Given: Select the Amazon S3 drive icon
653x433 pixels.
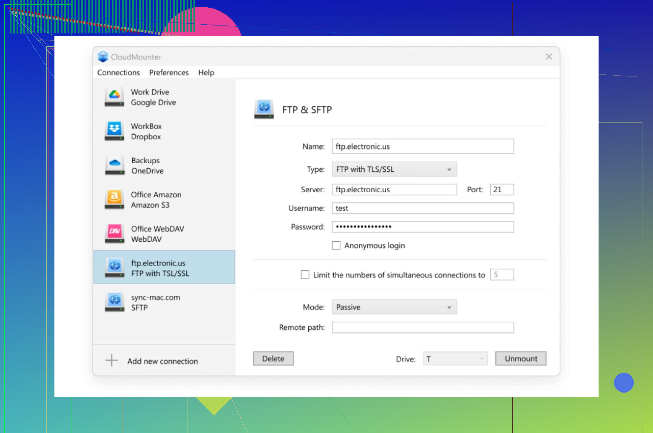Looking at the screenshot, I should click(114, 199).
